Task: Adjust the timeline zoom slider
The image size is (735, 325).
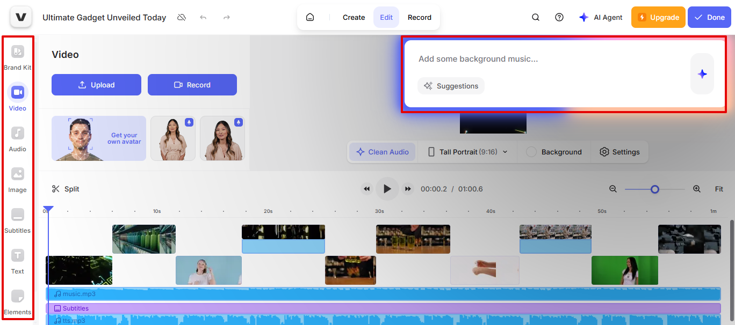Action: [x=654, y=189]
